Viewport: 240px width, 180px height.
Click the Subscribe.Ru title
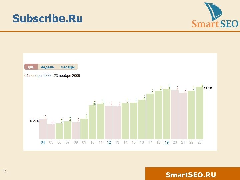pos(47,19)
